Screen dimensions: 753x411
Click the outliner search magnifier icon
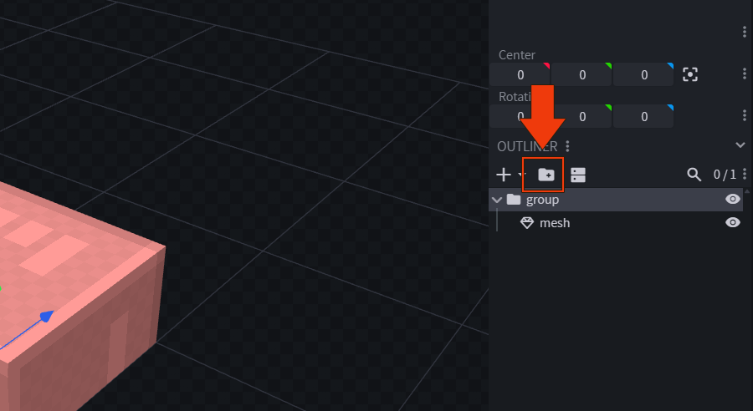(694, 175)
